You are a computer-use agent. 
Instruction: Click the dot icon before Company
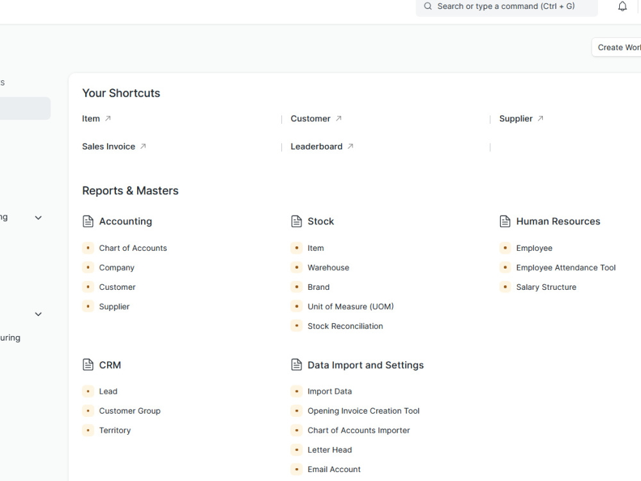click(88, 267)
